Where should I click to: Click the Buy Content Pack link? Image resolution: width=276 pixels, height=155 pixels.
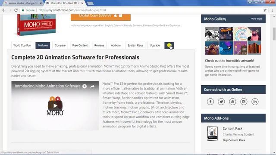[234, 140]
